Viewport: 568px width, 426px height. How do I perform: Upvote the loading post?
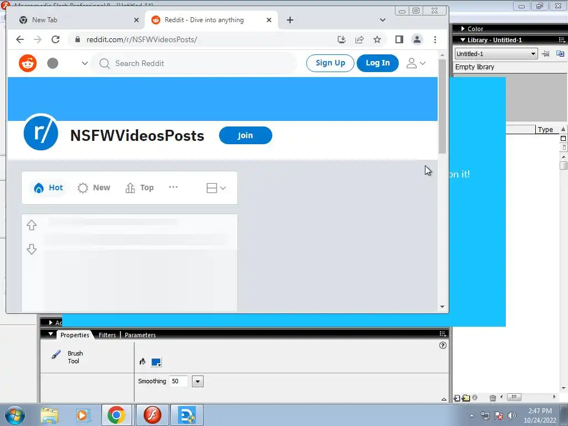pyautogui.click(x=32, y=225)
